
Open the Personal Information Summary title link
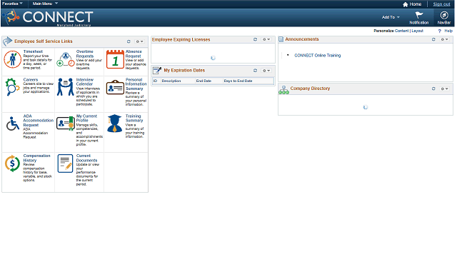tap(136, 84)
